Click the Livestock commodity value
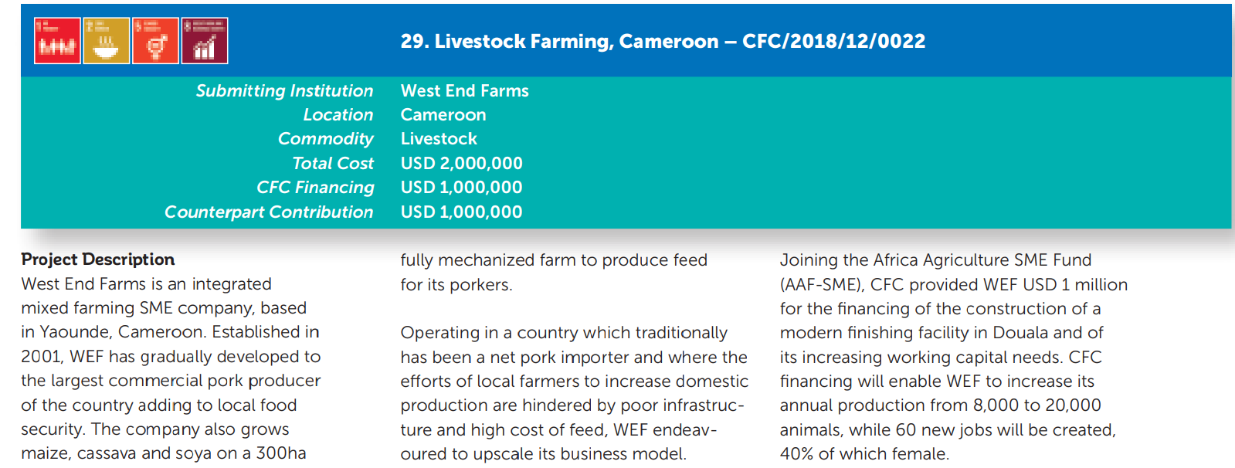Screen dimensions: 1235x468 click(439, 139)
